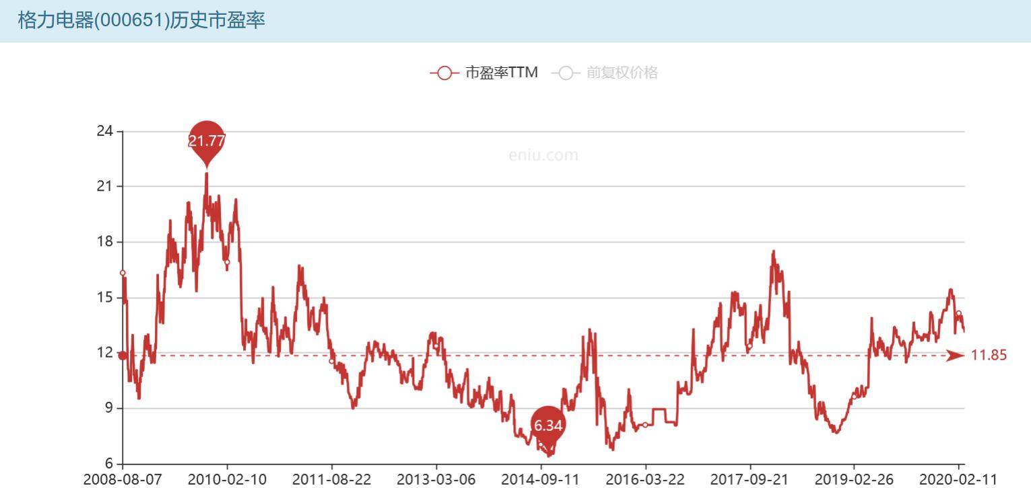This screenshot has height=488, width=1031.
Task: Select the 11.85 average value label
Action: (x=989, y=356)
